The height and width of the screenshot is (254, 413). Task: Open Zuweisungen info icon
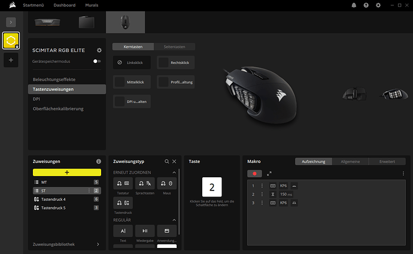point(99,161)
